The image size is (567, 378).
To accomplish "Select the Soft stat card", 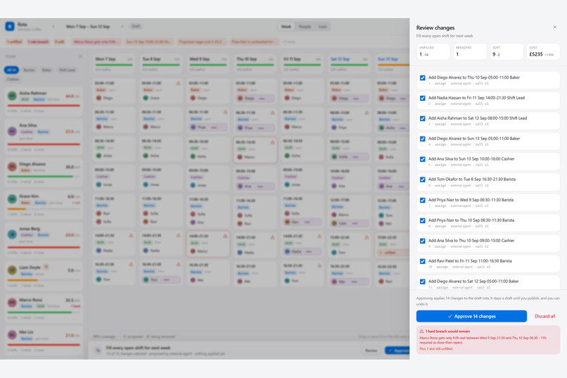I will point(507,51).
